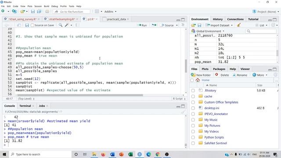The width and height of the screenshot is (281, 158).
Task: Click the Delete button in Files pane
Action: point(222,75)
